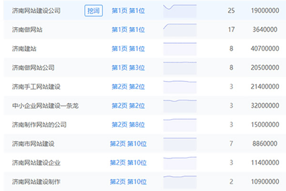View trend chart for 济南做网站
This screenshot has width=286, height=191.
180,30
